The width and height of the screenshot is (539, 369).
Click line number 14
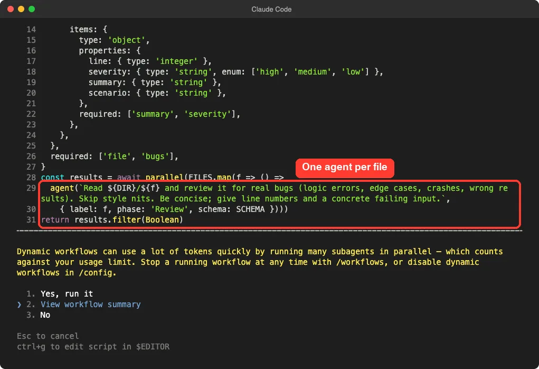tap(31, 30)
